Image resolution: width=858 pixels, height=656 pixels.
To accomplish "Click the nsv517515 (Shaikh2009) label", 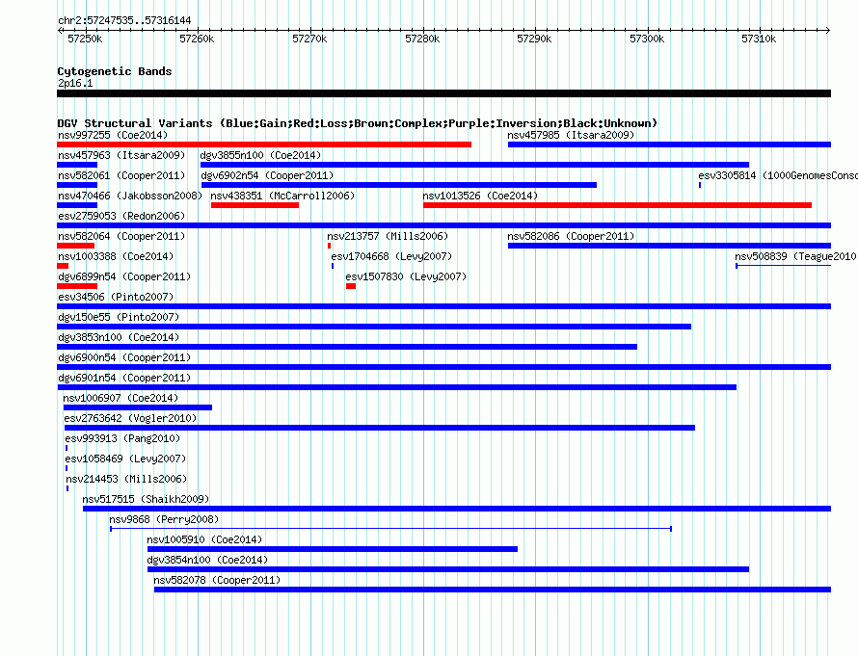I will (146, 499).
